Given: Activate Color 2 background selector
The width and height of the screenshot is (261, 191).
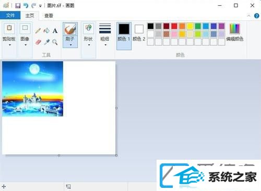Looking at the screenshot, I should (x=139, y=33).
